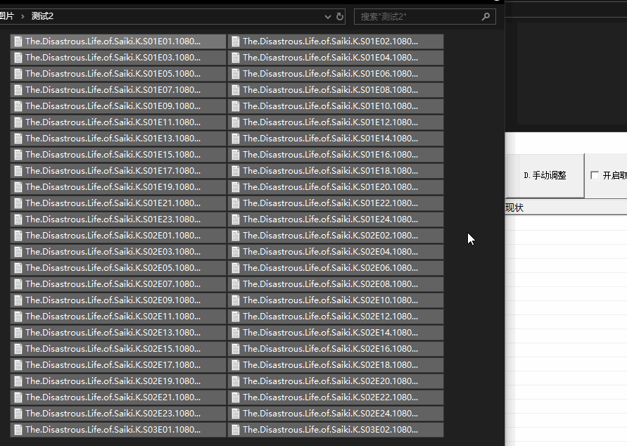Select file name The.Disastrous.Life.of.Saiki.K.S03E01.1080...

pyautogui.click(x=113, y=430)
